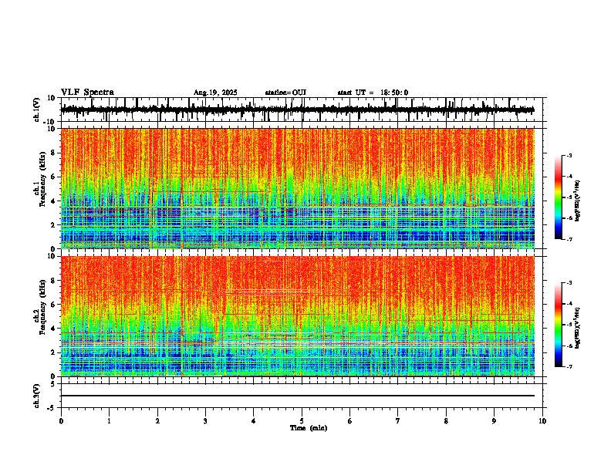611x472 pixels.
Task: Click the flat ch.3 voltage trace line
Action: pyautogui.click(x=297, y=396)
